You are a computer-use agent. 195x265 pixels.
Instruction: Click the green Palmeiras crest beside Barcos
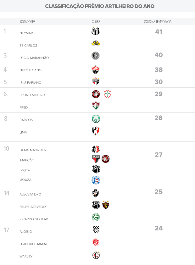tap(96, 119)
